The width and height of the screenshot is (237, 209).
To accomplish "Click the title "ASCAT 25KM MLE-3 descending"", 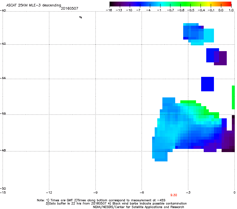I will 34,5.
